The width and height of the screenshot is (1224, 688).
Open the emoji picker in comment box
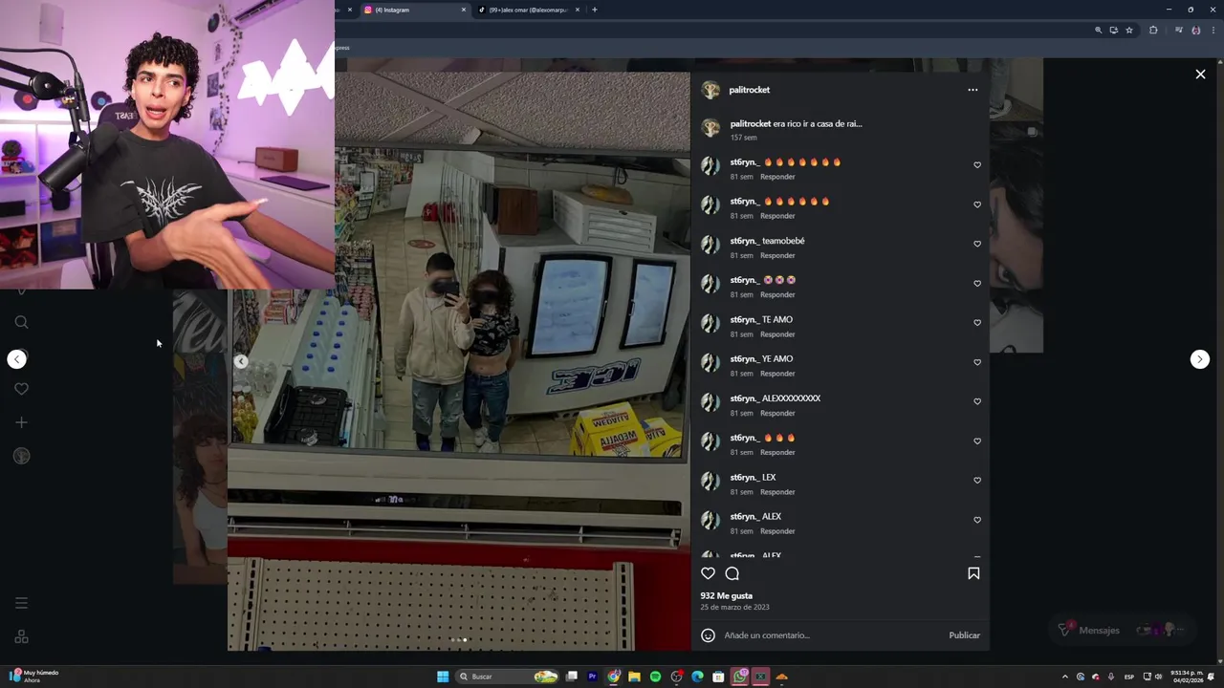coord(708,635)
